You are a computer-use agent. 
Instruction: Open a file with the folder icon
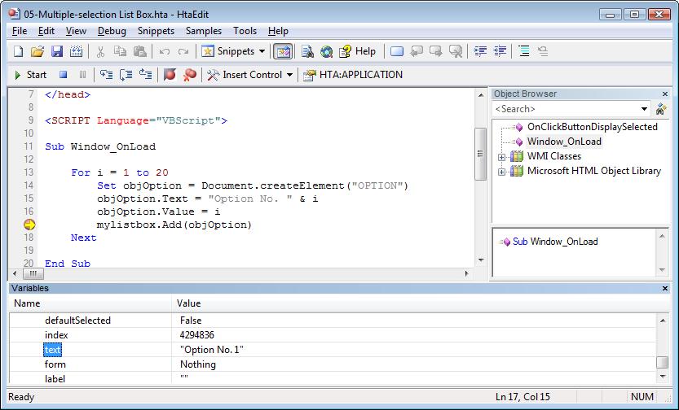pyautogui.click(x=37, y=51)
